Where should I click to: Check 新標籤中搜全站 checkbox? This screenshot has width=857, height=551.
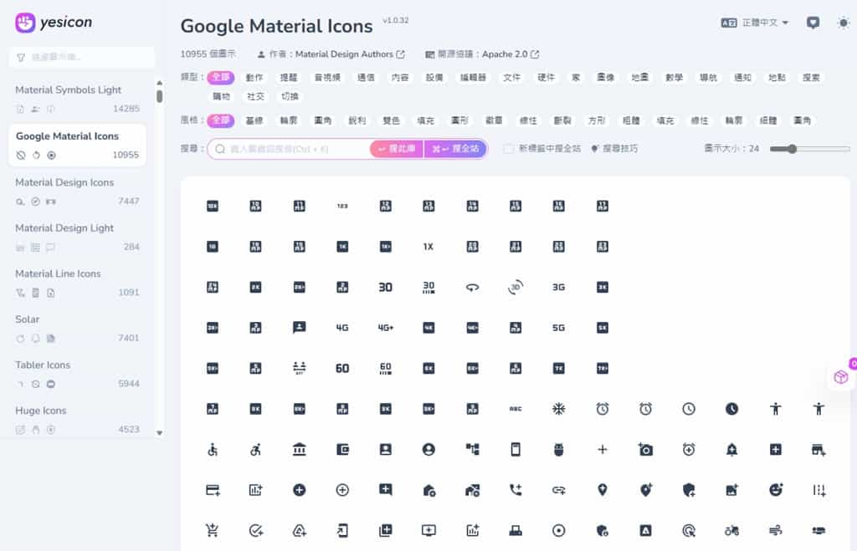[508, 149]
